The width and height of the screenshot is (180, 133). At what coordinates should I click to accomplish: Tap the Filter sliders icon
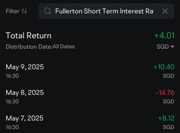pos(24,11)
